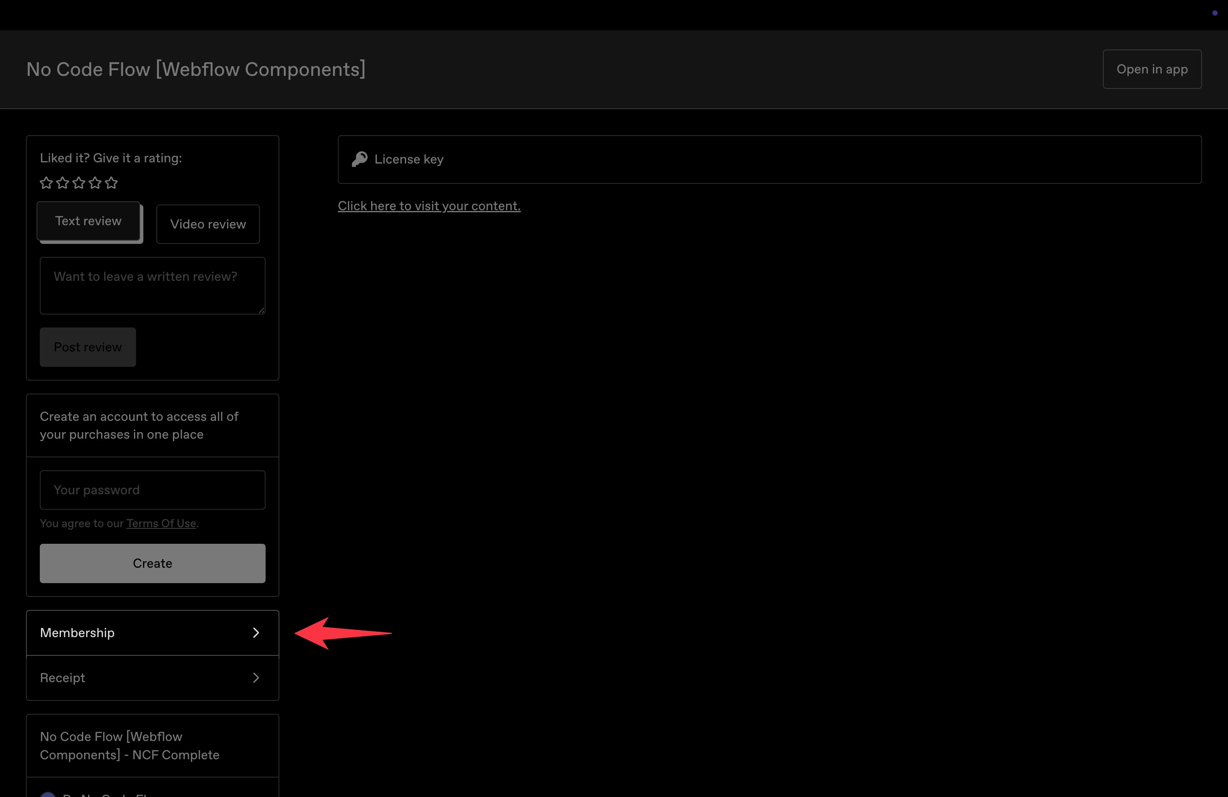Open the Receipt section
Image resolution: width=1228 pixels, height=797 pixels.
153,678
